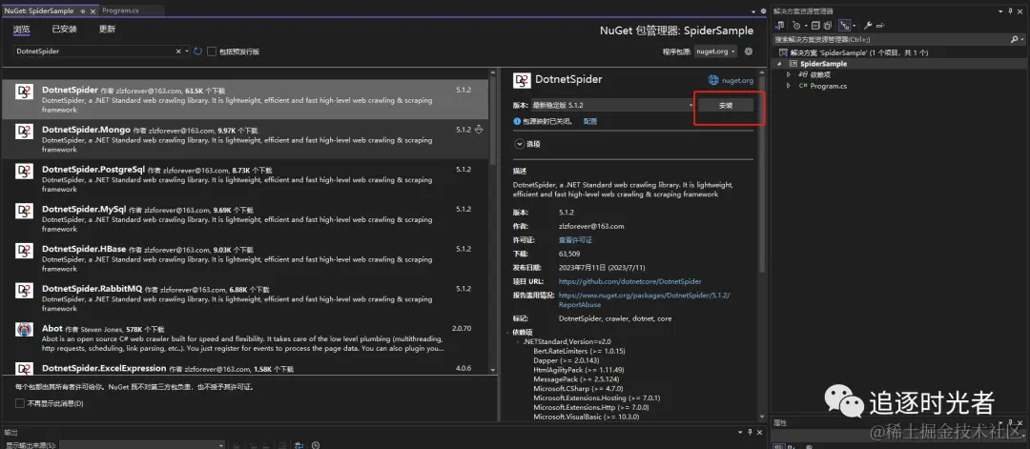Switch to the Updates tab
The height and width of the screenshot is (449, 1030).
tap(107, 30)
